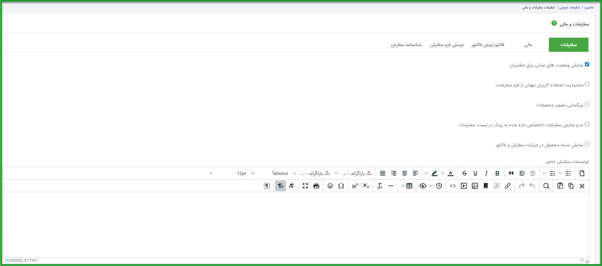The image size is (602, 266).
Task: Expand bulleted list style options arrow
Action: tap(560, 173)
